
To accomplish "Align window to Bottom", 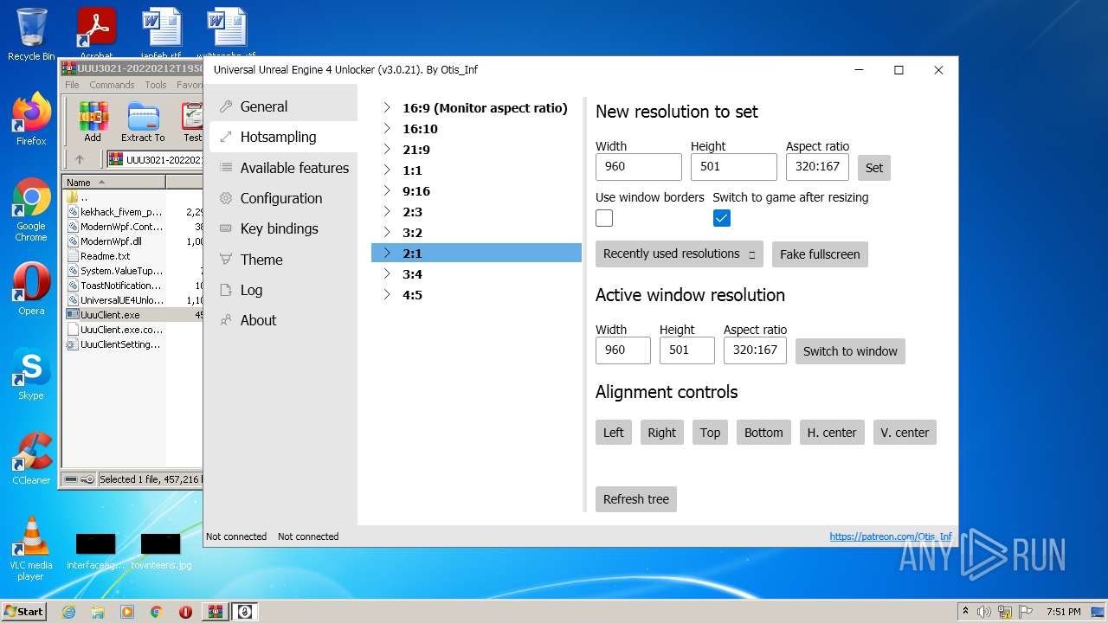I will pos(763,433).
